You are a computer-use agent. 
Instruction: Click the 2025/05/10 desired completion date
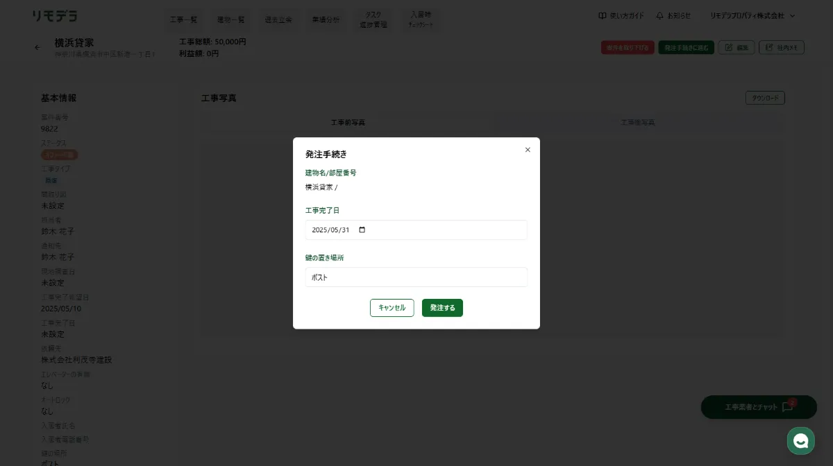(x=61, y=309)
